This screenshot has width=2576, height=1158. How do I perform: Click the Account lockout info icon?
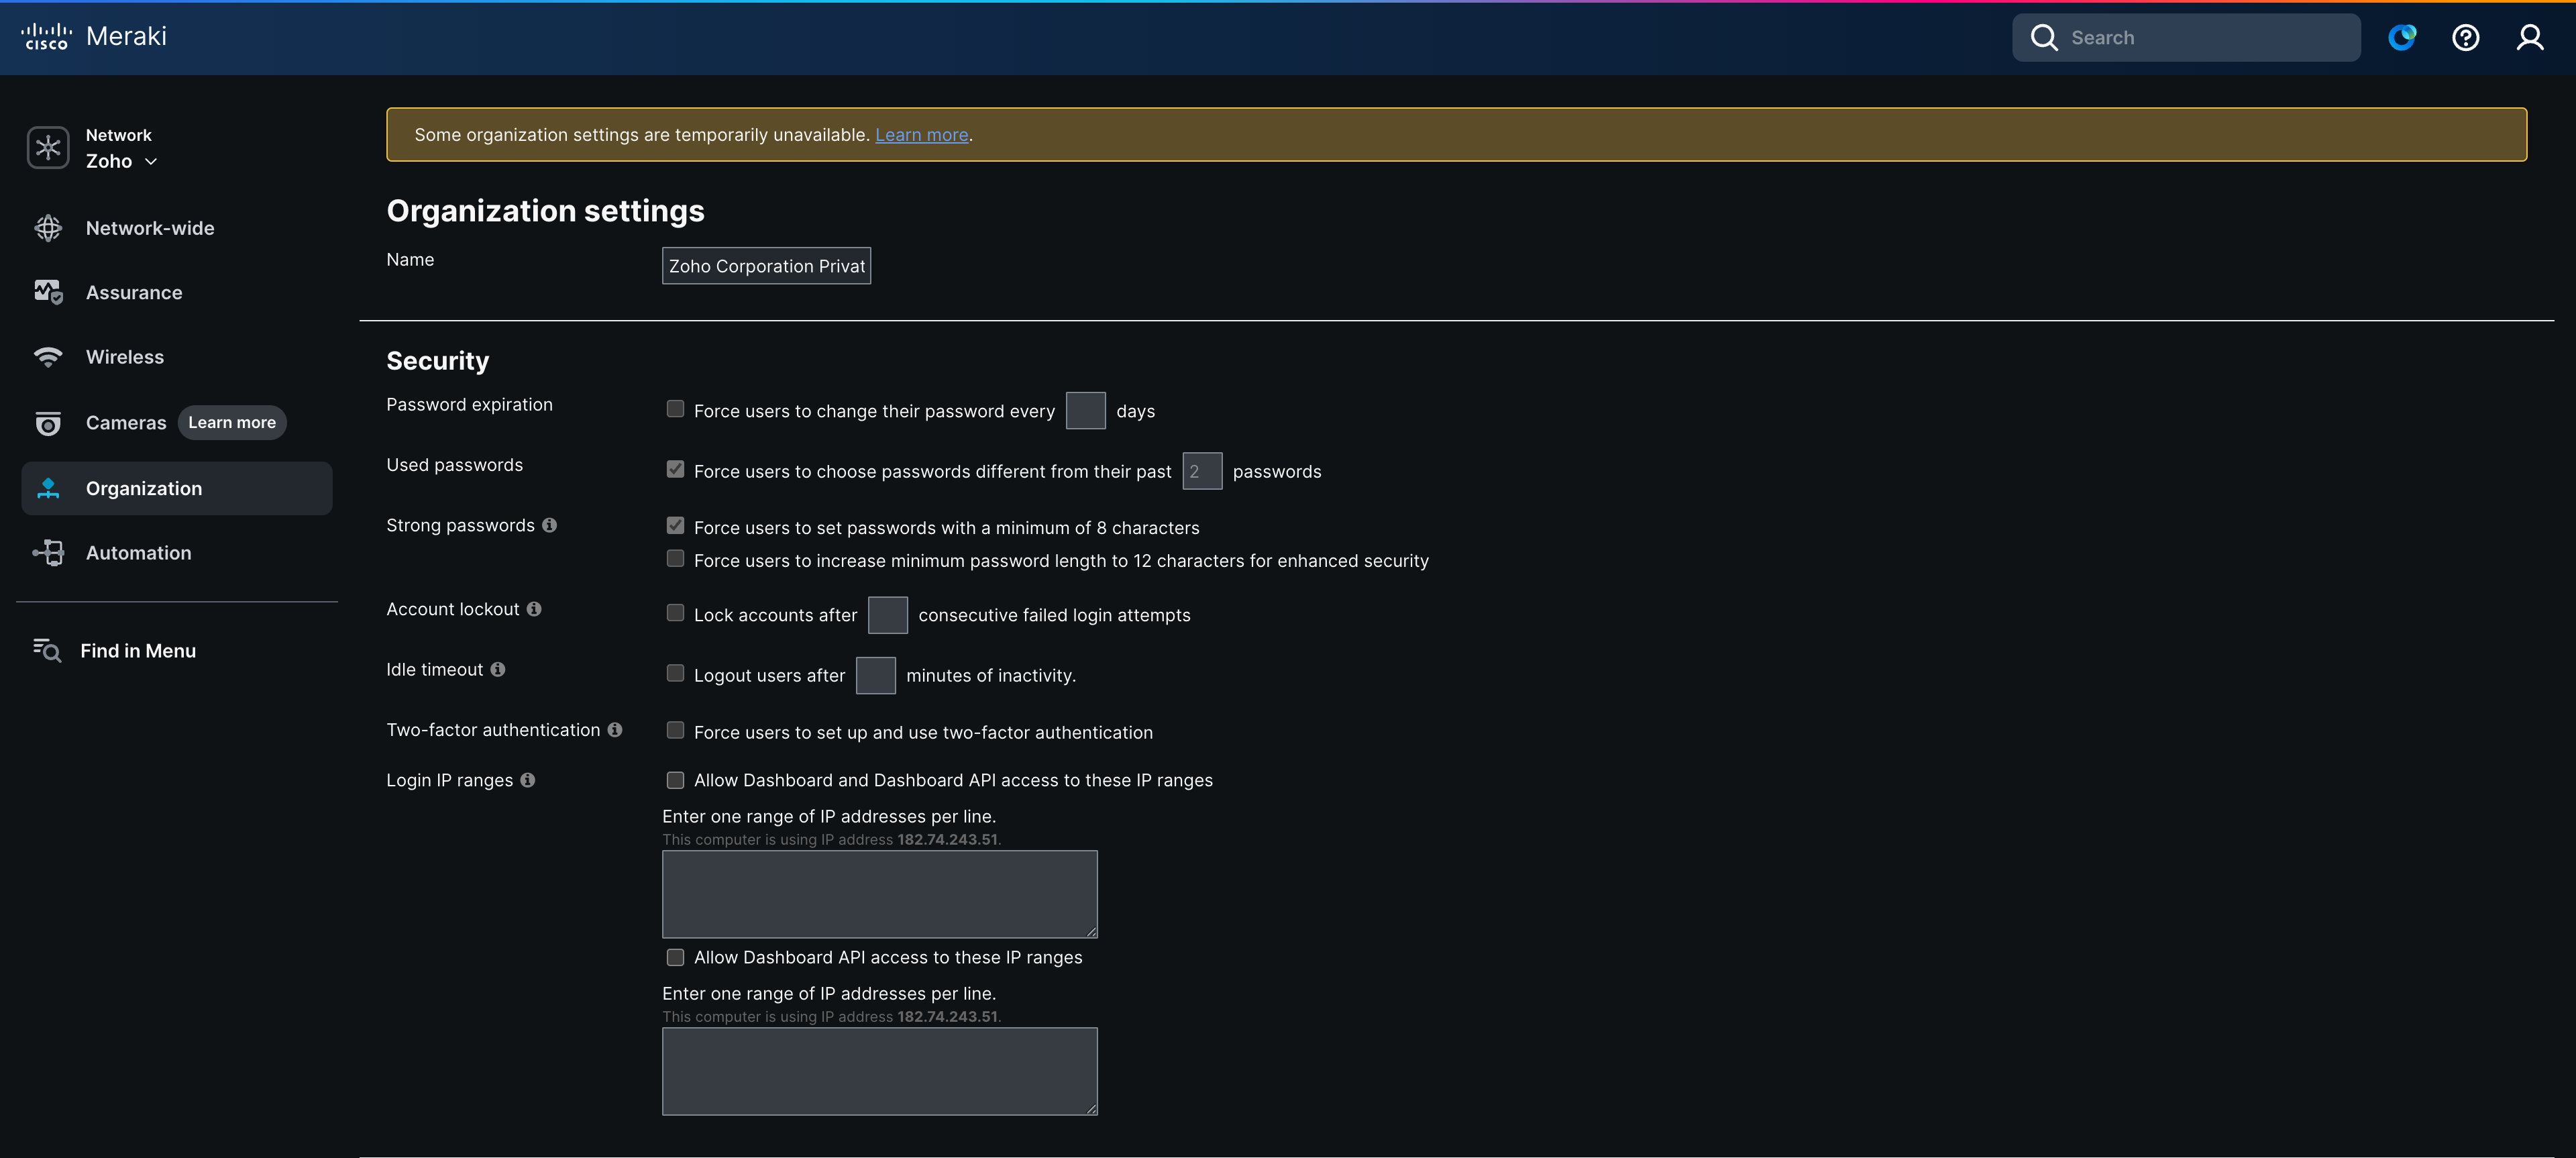point(534,609)
